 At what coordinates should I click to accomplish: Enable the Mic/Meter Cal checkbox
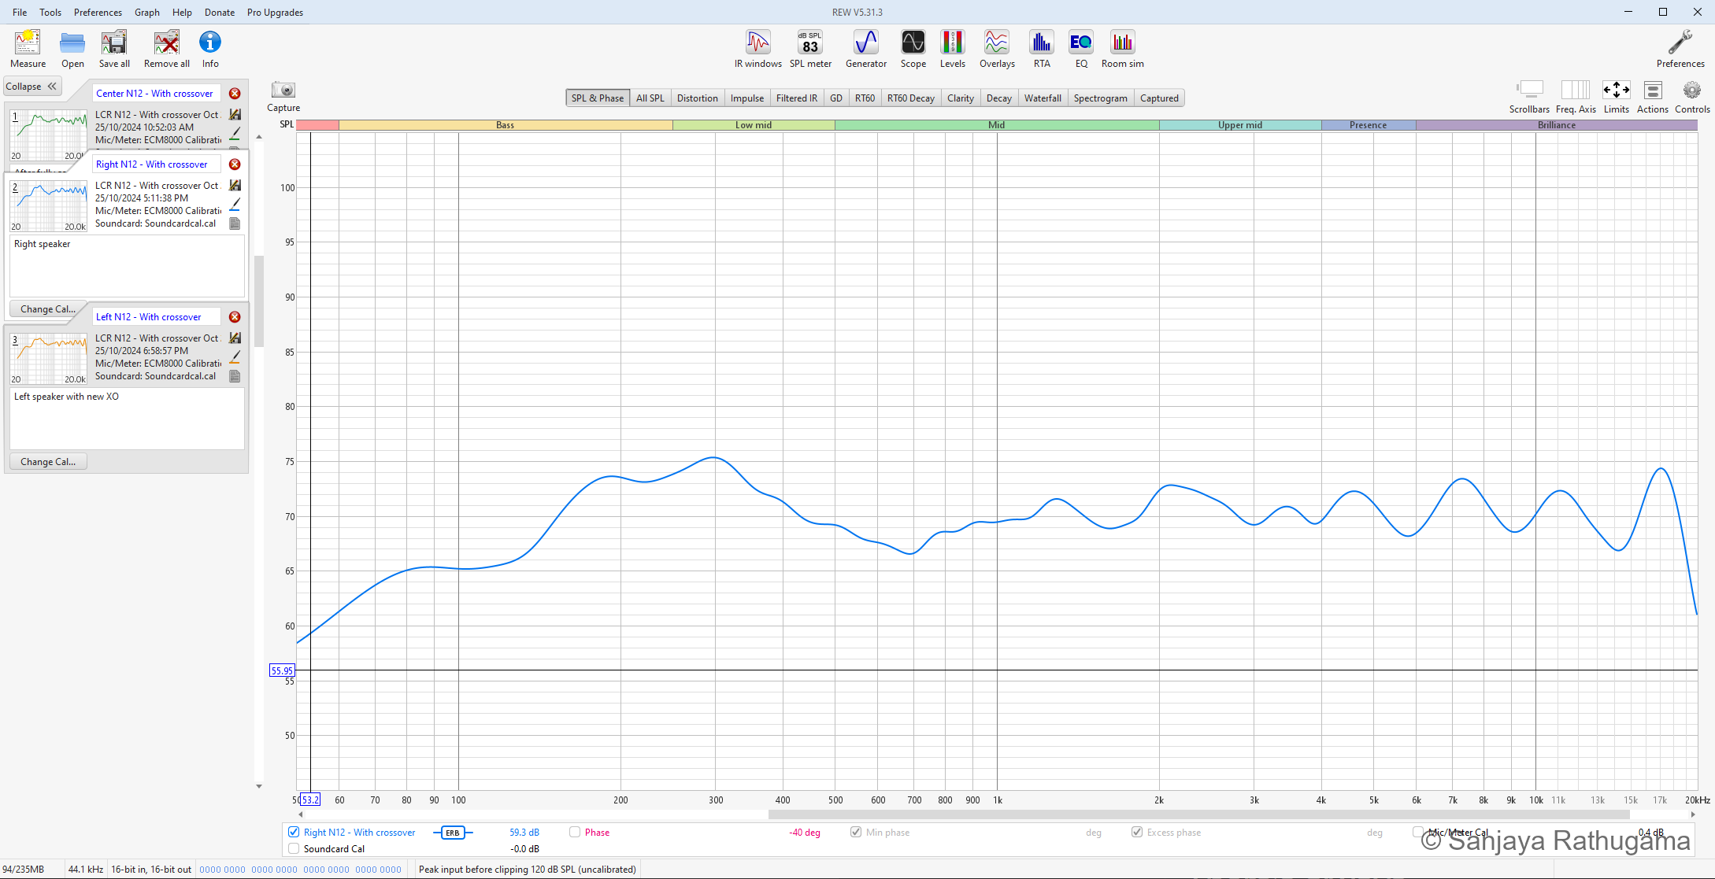(x=1418, y=832)
